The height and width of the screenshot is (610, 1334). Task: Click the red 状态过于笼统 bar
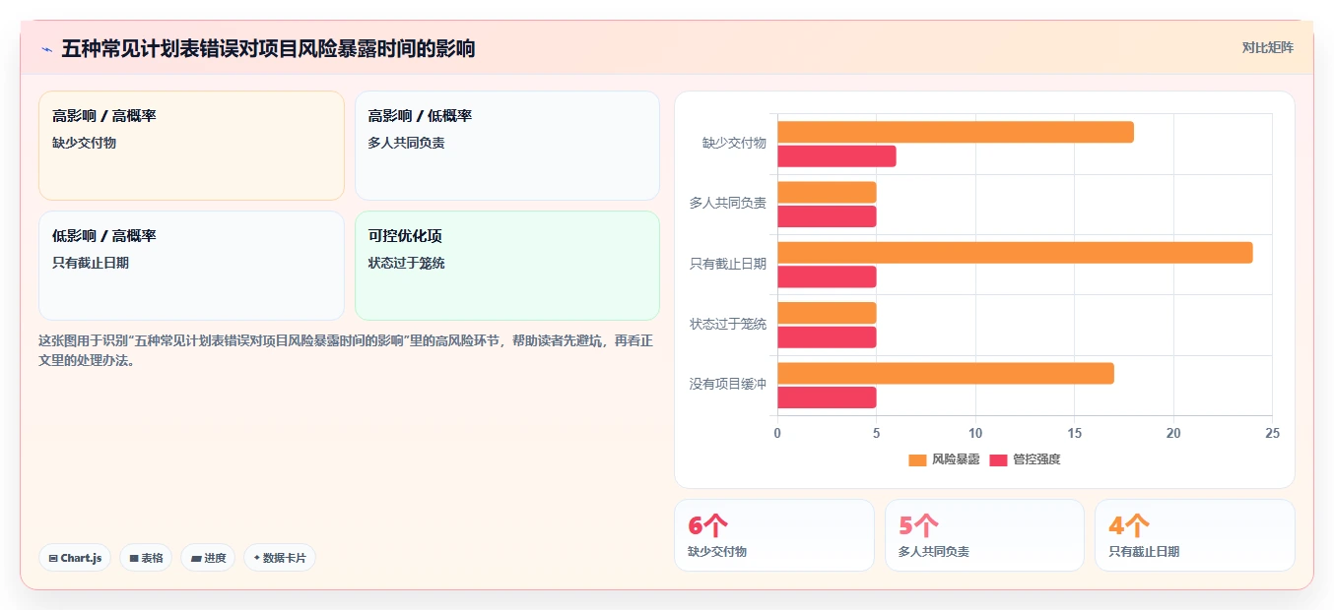(x=827, y=337)
